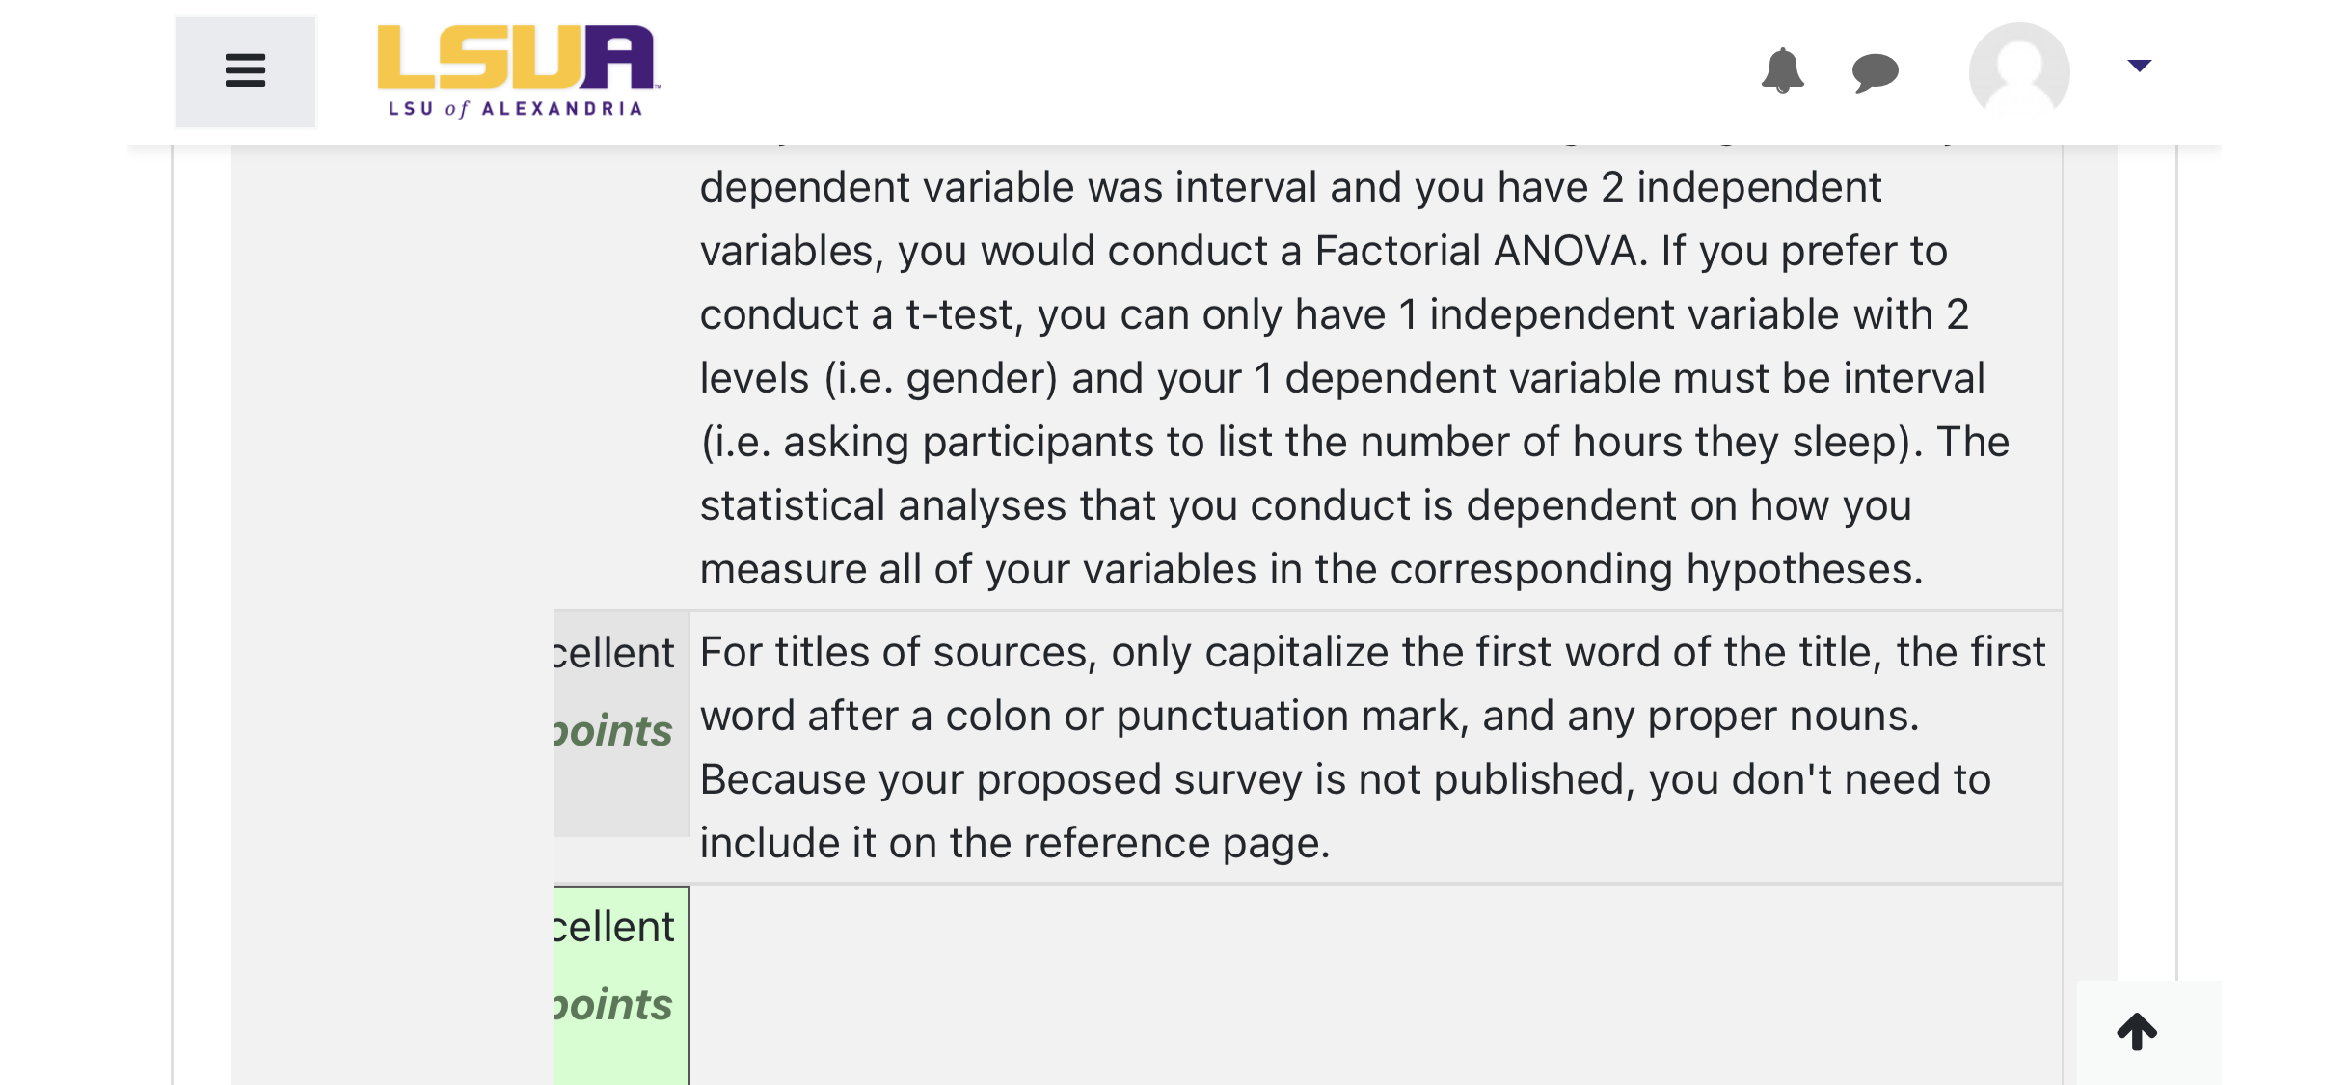Open the hamburger side menu
This screenshot has height=1085, width=2349.
[x=245, y=71]
